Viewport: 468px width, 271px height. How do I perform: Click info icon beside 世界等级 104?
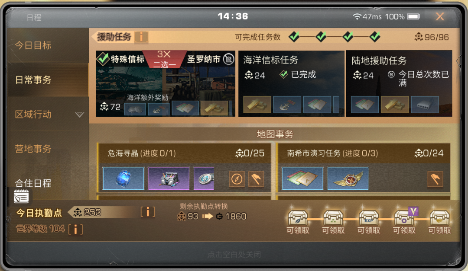[x=75, y=230]
